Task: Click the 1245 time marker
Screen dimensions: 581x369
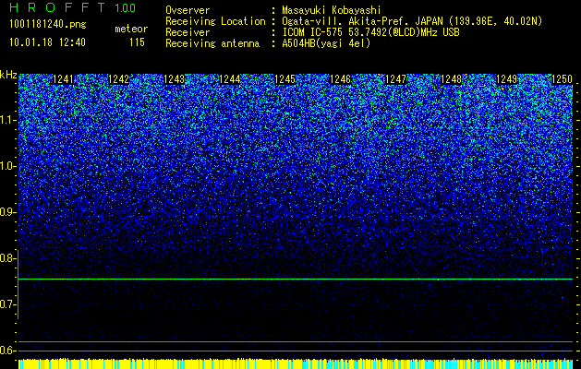Action: click(x=284, y=78)
